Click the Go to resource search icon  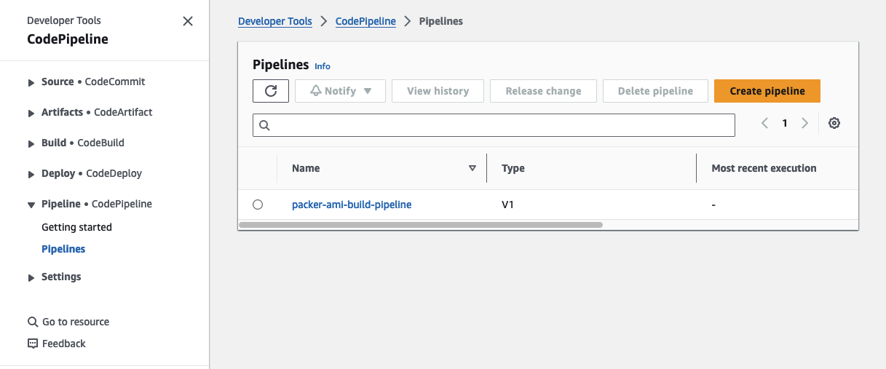(32, 322)
